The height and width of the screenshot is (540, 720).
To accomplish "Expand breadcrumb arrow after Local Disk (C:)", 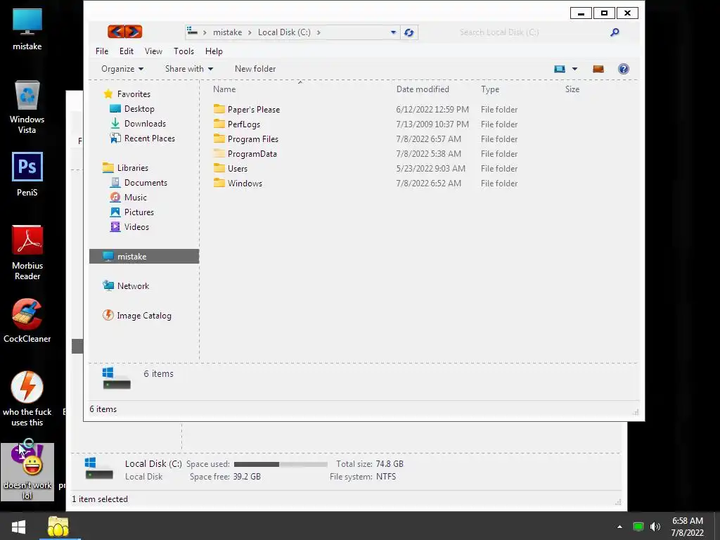I will [x=319, y=32].
